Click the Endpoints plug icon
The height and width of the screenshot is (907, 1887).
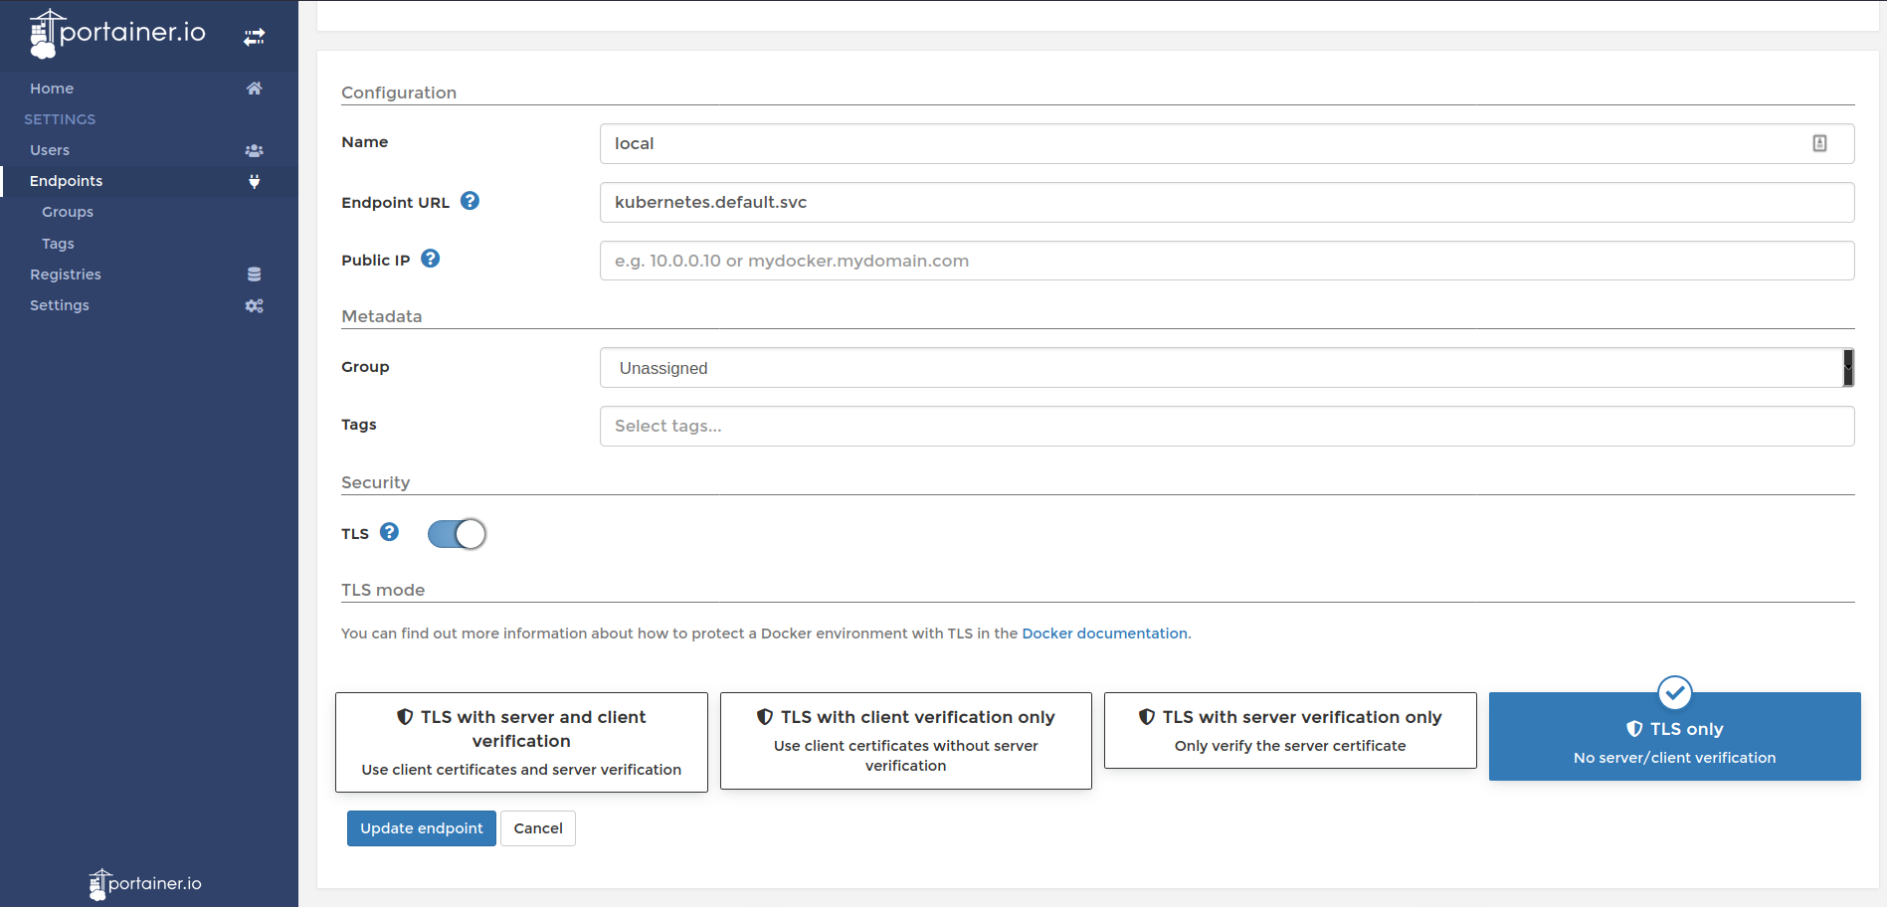(255, 181)
